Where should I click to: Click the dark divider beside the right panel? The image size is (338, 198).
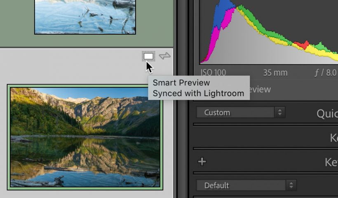click(x=182, y=124)
